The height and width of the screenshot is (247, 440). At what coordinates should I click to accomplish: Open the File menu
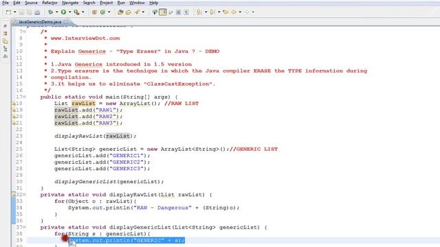point(5,3)
